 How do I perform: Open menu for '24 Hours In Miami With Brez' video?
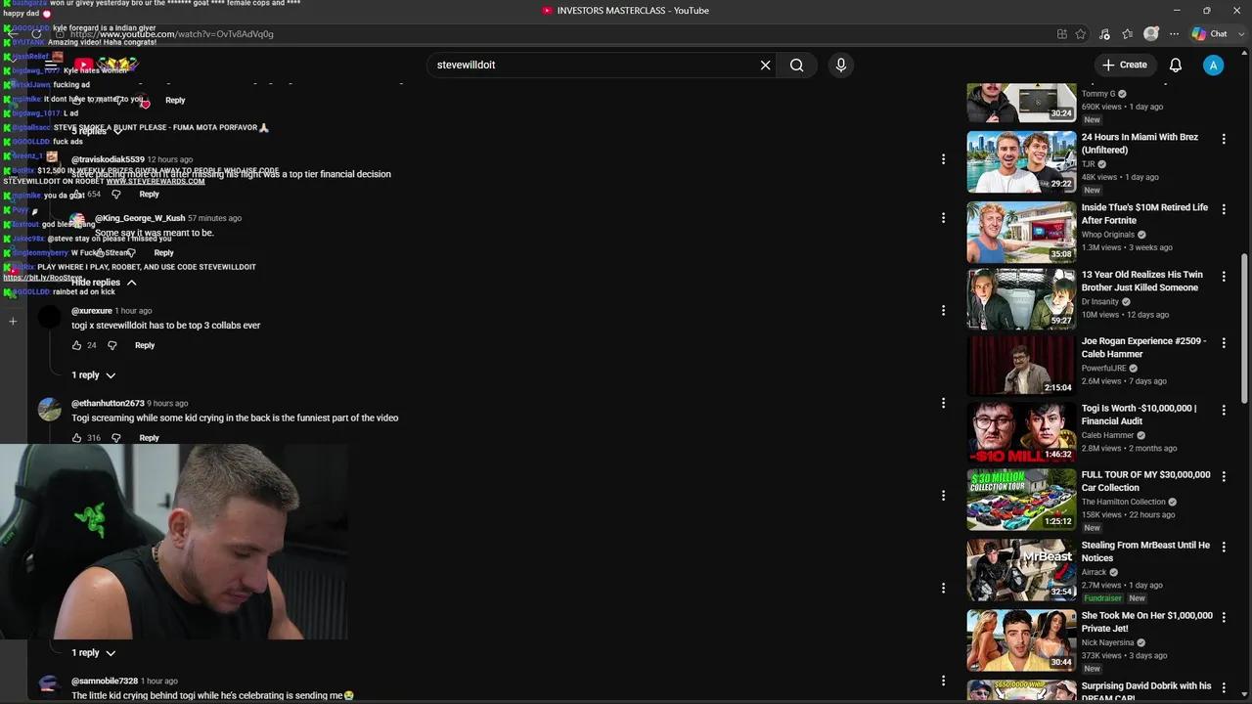pyautogui.click(x=1223, y=139)
